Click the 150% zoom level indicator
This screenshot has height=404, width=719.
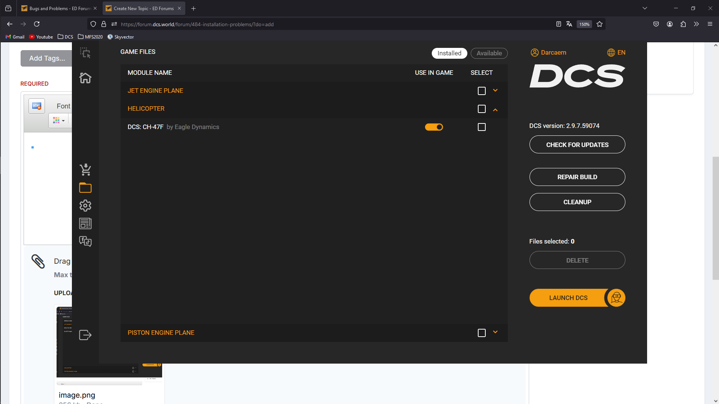click(x=584, y=24)
